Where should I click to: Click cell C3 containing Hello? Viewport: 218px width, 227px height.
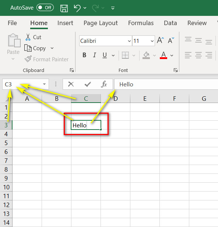coord(86,125)
